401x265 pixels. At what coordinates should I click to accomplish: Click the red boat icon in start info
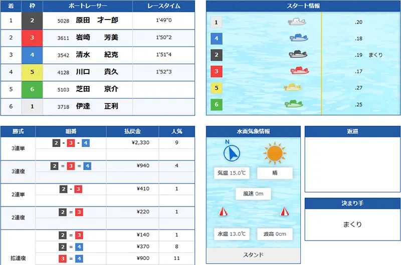tap(299, 70)
